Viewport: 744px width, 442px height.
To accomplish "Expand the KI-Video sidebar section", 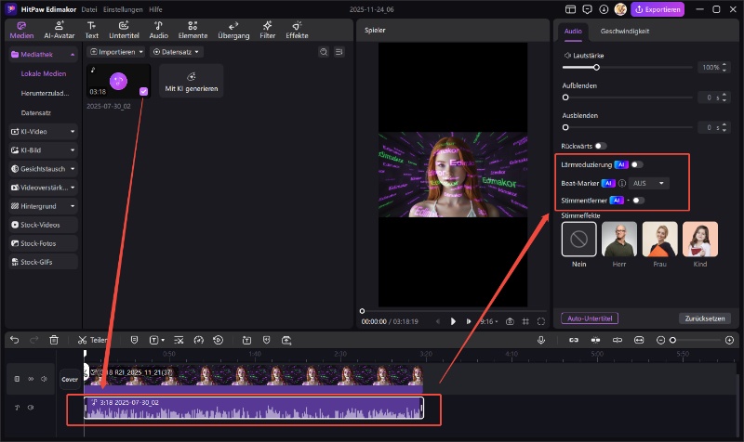I will coord(42,131).
